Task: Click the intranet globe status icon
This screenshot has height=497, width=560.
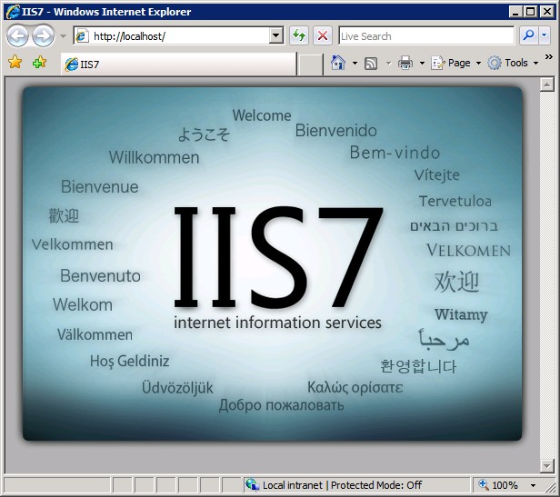Action: 252,484
